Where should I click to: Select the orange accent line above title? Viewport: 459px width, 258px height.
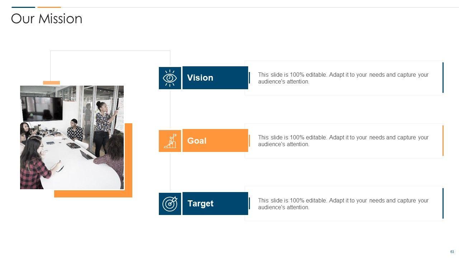click(49, 7)
